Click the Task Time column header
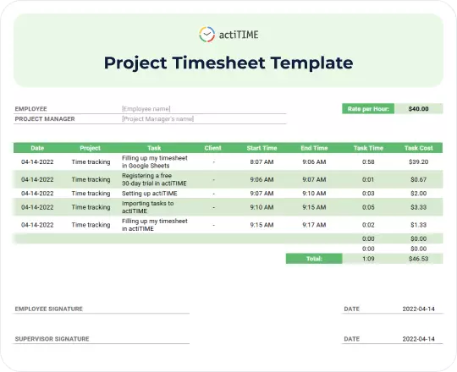 [x=368, y=148]
